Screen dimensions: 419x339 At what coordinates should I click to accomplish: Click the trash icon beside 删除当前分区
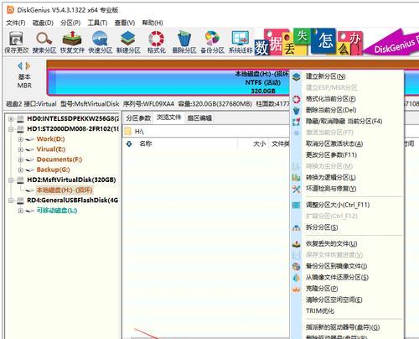tap(297, 110)
